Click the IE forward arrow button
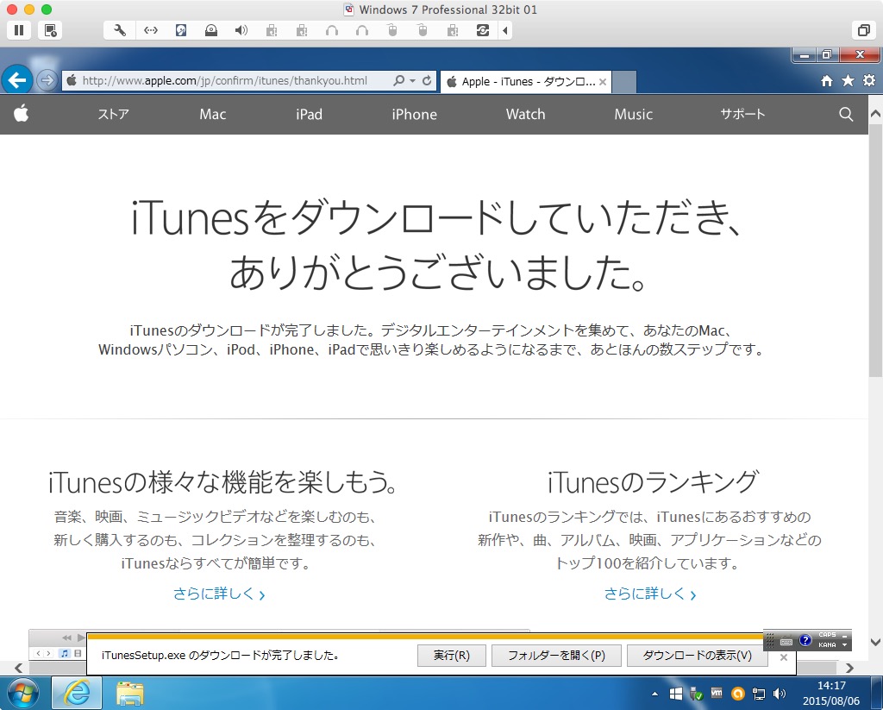Image resolution: width=883 pixels, height=710 pixels. pos(47,80)
